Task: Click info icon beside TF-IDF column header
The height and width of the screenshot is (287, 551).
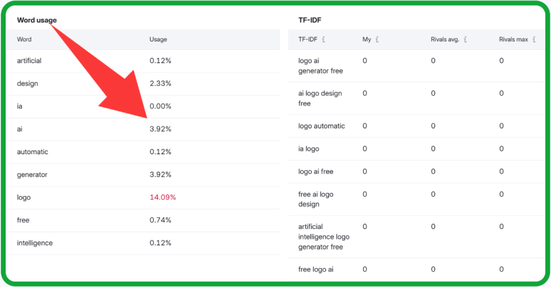Action: coord(324,40)
